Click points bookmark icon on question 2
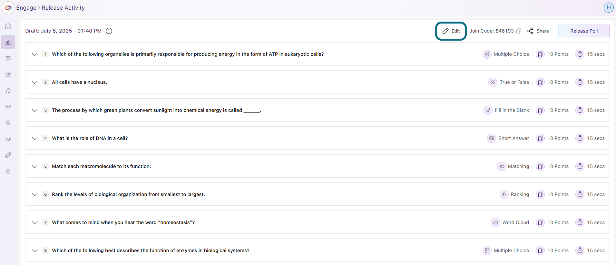The image size is (616, 265). [x=540, y=82]
